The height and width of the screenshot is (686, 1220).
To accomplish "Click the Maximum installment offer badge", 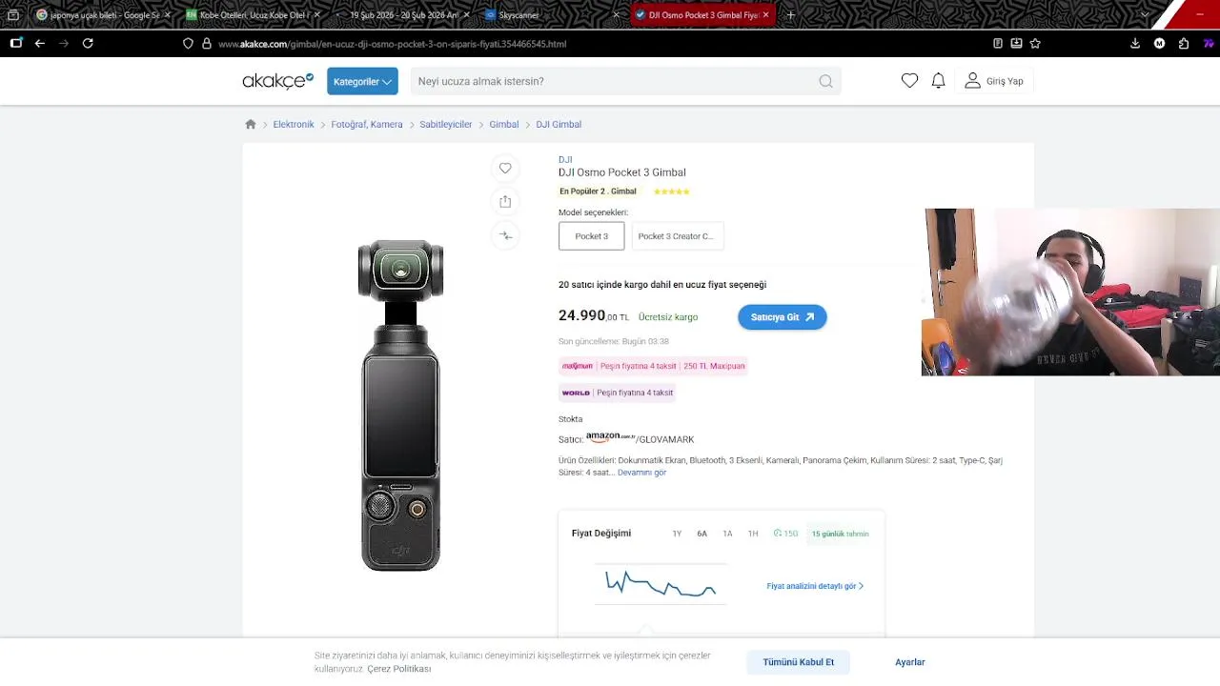I will pyautogui.click(x=653, y=366).
